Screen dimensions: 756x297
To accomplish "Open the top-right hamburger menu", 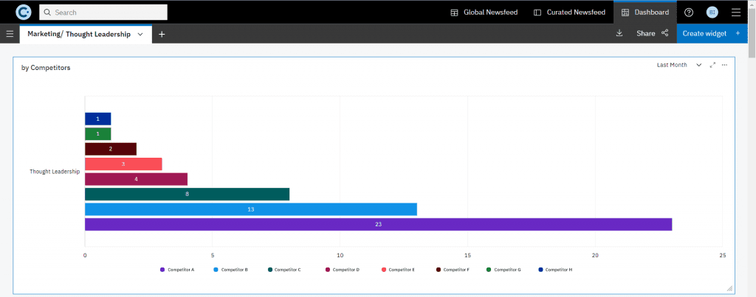I will point(735,13).
